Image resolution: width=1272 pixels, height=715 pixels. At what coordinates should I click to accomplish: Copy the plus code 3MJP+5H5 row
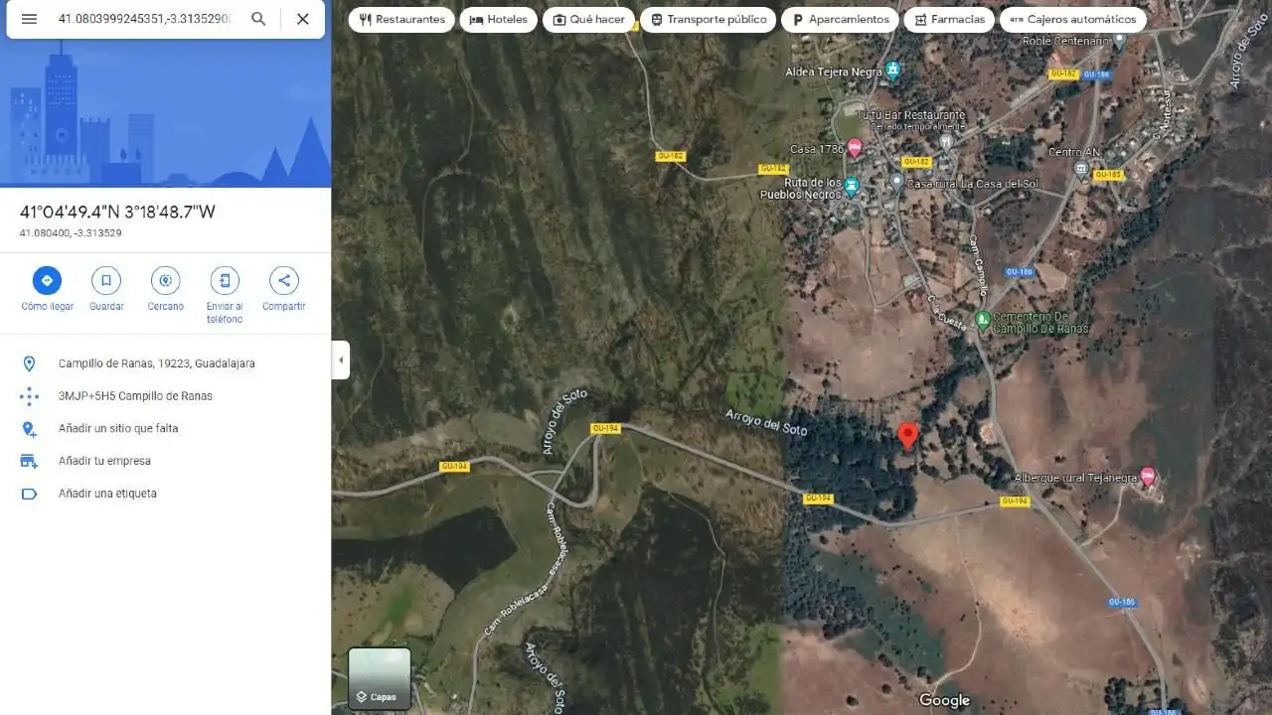(x=165, y=396)
